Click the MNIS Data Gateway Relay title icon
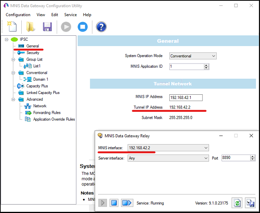The height and width of the screenshot is (213, 260). [x=100, y=136]
